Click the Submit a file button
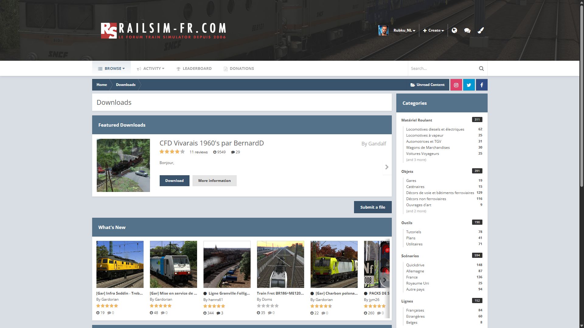Image resolution: width=584 pixels, height=328 pixels. pos(373,207)
